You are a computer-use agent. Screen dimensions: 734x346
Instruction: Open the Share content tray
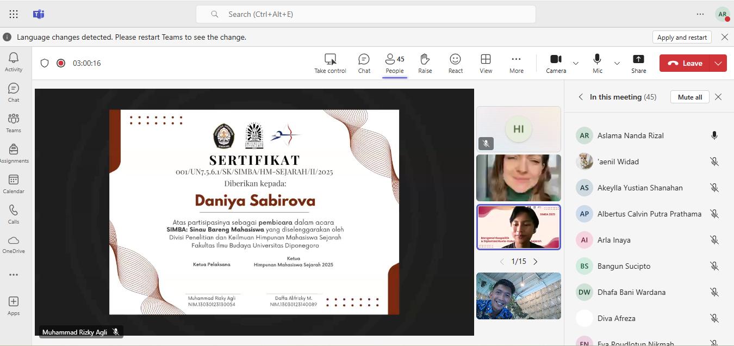(638, 63)
